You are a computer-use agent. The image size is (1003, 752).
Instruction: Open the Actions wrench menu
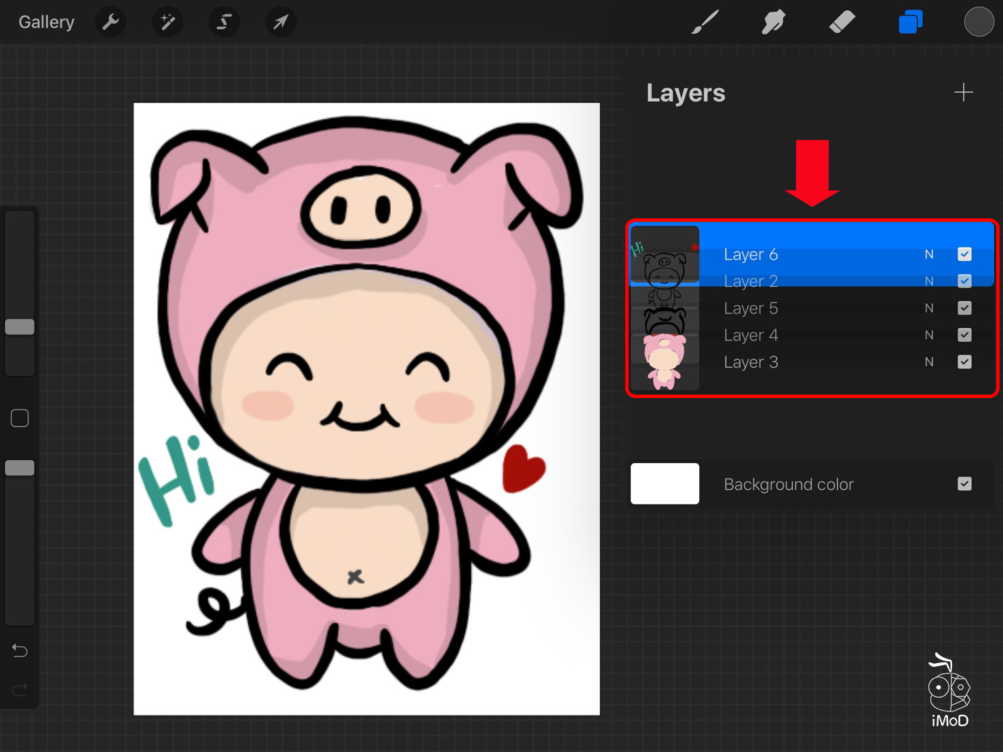click(x=111, y=22)
